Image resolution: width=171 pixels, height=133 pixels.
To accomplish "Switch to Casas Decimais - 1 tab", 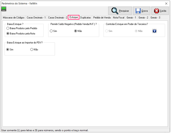I will 36,17.
